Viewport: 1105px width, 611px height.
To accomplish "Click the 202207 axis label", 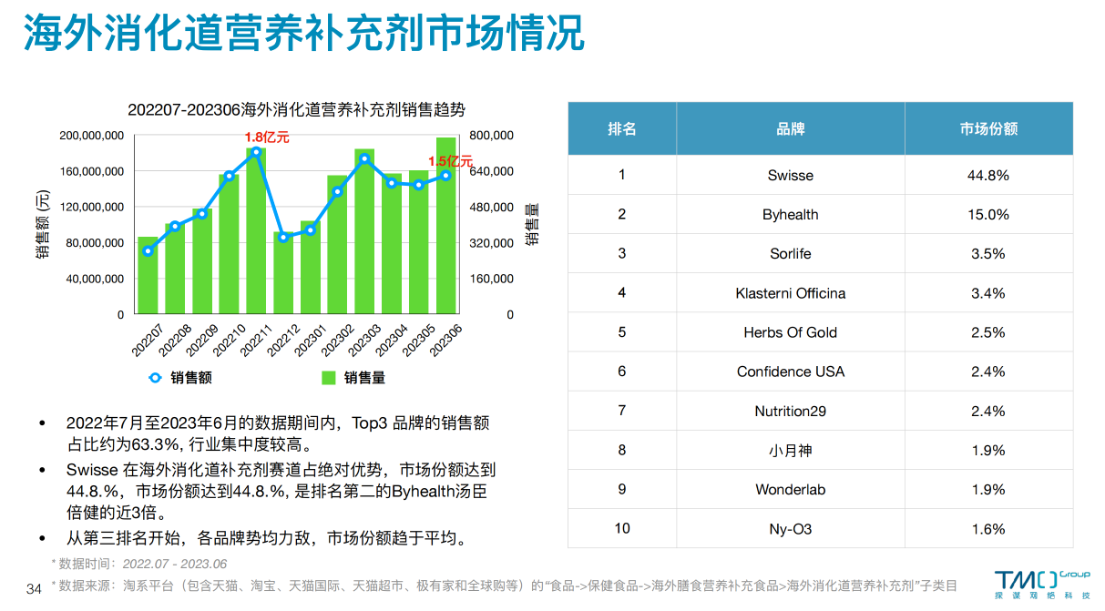I will point(148,341).
